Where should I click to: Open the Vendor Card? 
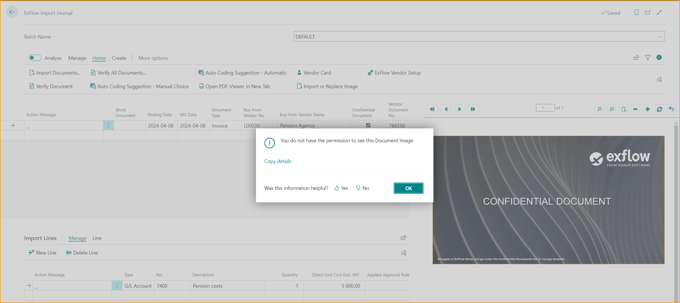coord(314,73)
